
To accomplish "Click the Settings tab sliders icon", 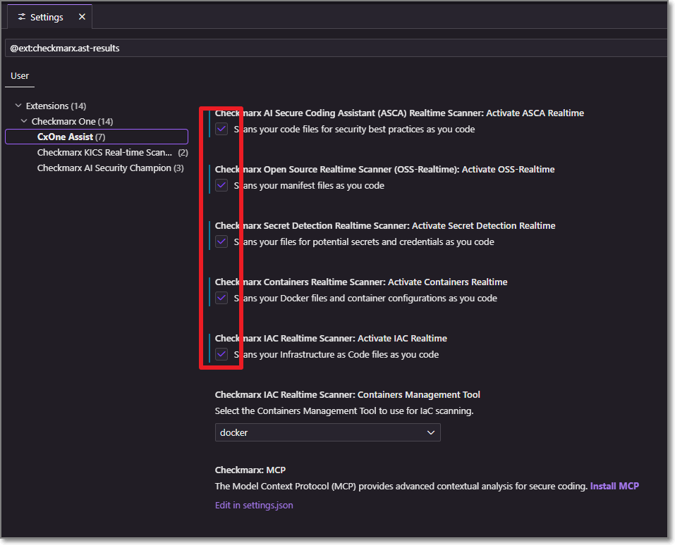I will click(x=22, y=17).
